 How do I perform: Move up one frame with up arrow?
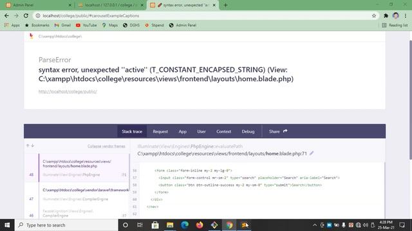[28, 146]
